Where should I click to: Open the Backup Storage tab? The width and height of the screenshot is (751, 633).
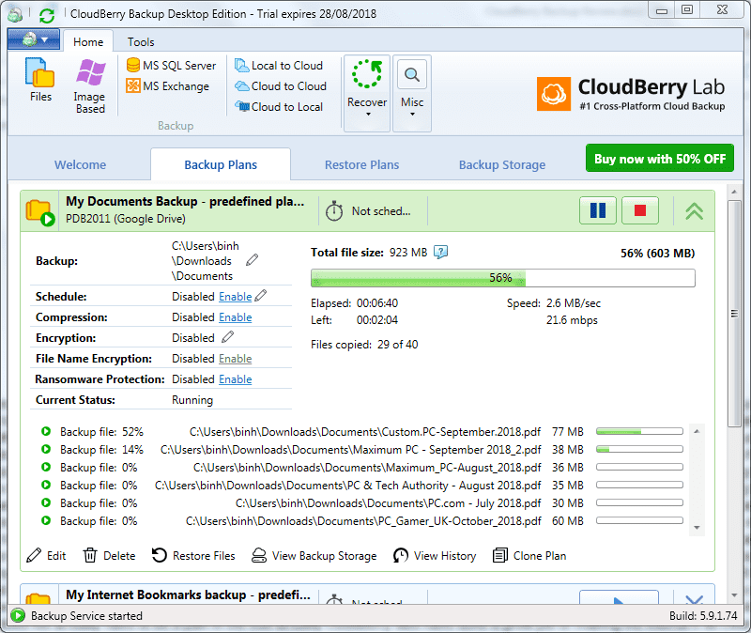[502, 165]
